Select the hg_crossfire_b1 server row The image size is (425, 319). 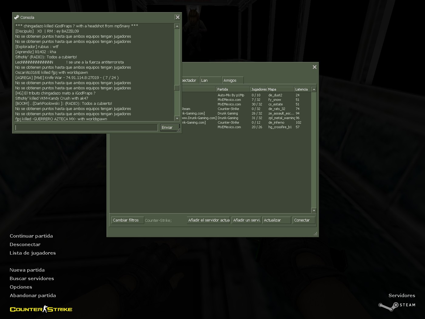(246, 127)
